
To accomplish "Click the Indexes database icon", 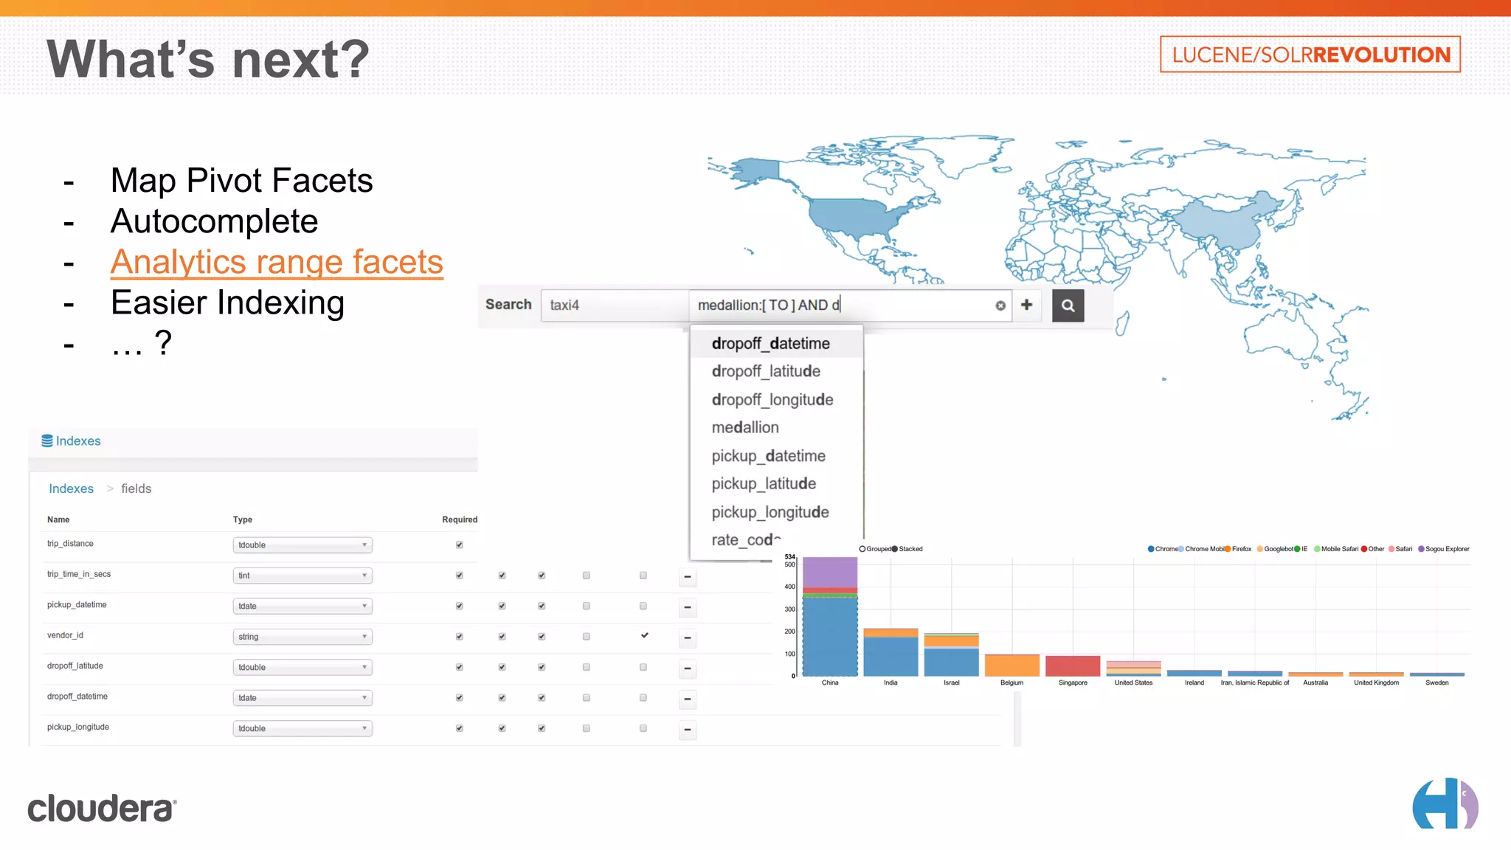I will [47, 440].
